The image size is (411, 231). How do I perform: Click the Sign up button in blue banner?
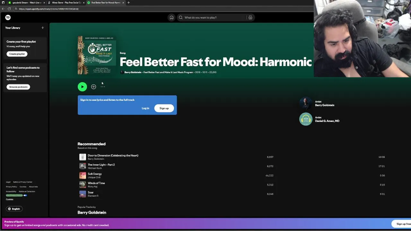click(x=164, y=108)
